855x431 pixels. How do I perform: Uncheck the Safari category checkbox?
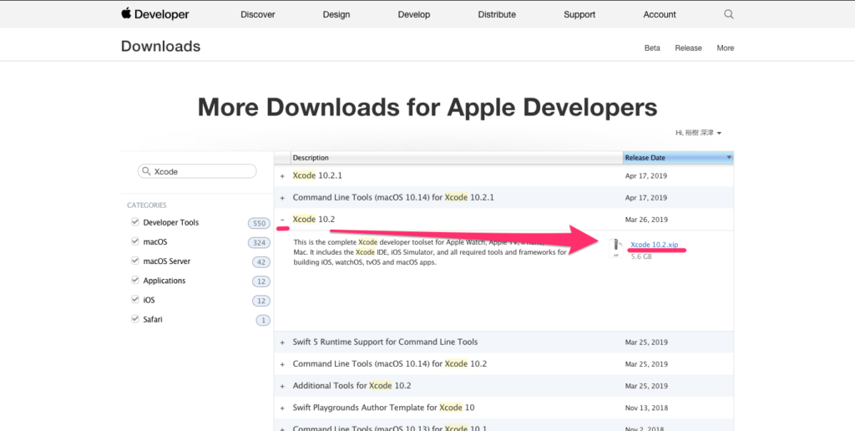pyautogui.click(x=134, y=318)
